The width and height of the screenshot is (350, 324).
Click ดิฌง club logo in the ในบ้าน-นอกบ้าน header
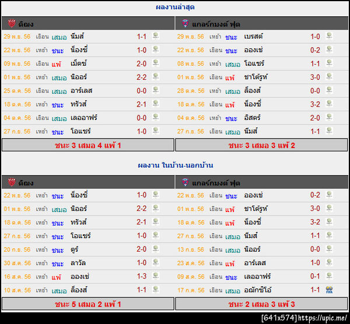(12, 182)
